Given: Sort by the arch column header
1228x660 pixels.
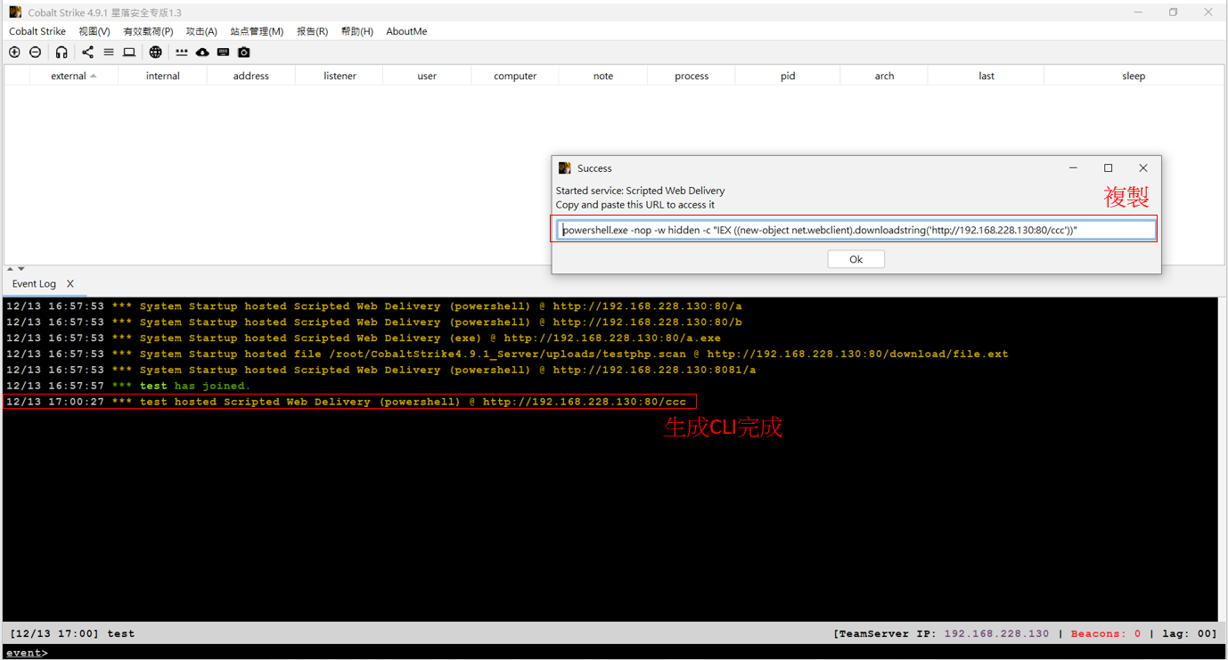Looking at the screenshot, I should click(884, 77).
